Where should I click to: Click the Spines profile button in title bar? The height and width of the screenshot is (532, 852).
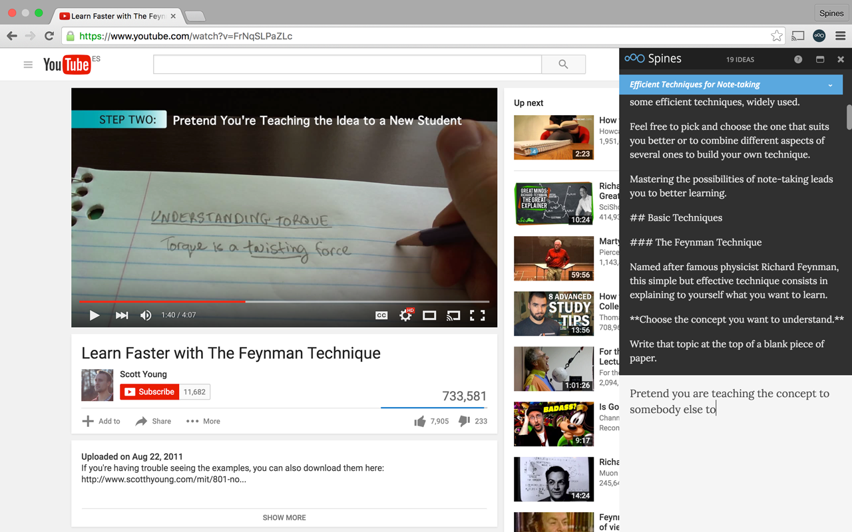click(831, 13)
